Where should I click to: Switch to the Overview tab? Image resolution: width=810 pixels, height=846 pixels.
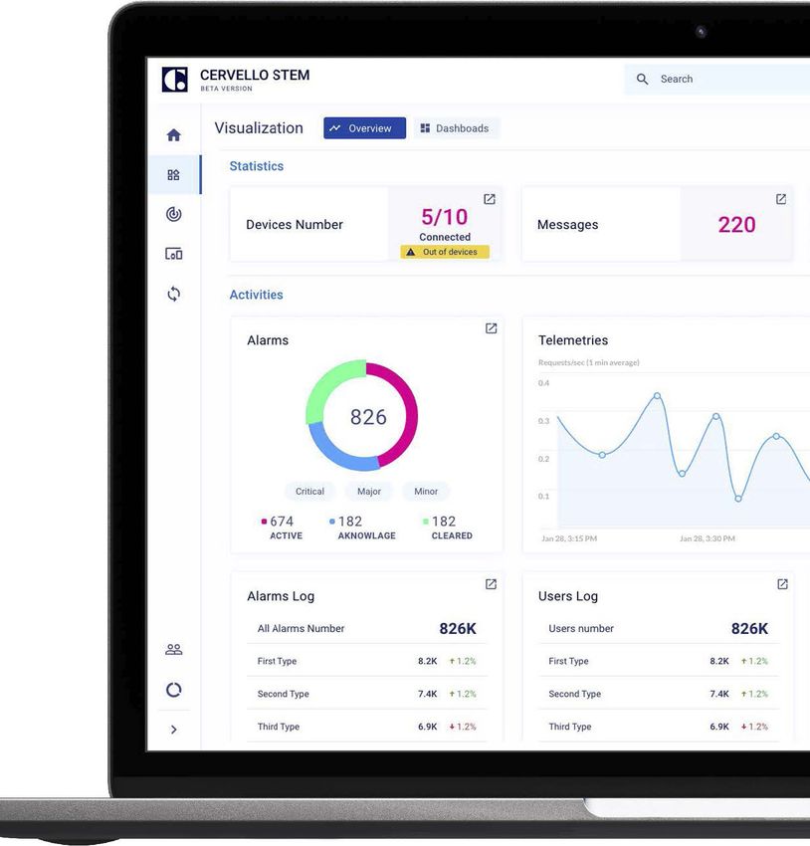tap(364, 128)
